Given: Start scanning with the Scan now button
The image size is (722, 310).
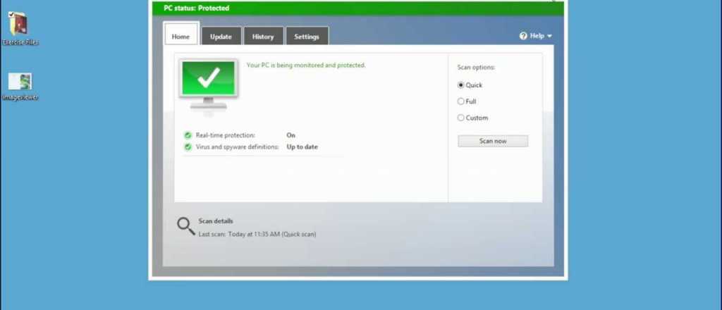Looking at the screenshot, I should click(x=493, y=141).
